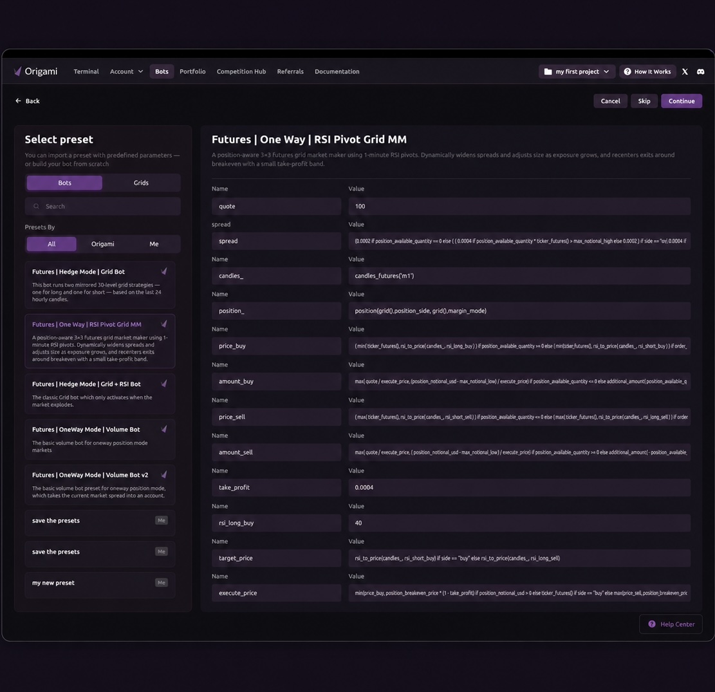Viewport: 715px width, 692px height.
Task: Click the amount_sell name field
Action: click(276, 452)
